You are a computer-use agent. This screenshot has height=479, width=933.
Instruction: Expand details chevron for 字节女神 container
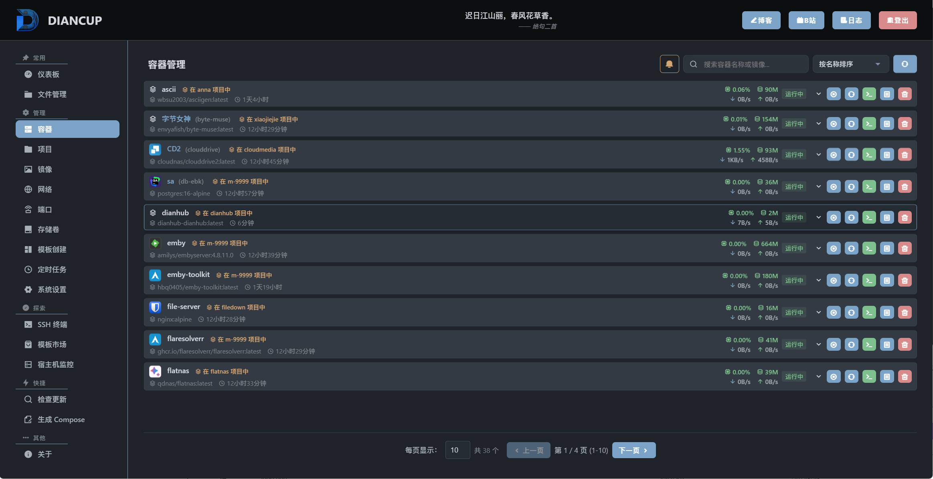pyautogui.click(x=818, y=123)
